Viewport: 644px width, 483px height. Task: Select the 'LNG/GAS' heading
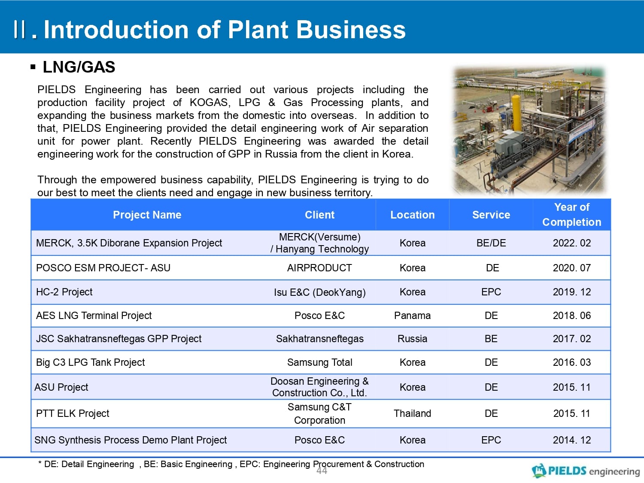(x=79, y=67)
